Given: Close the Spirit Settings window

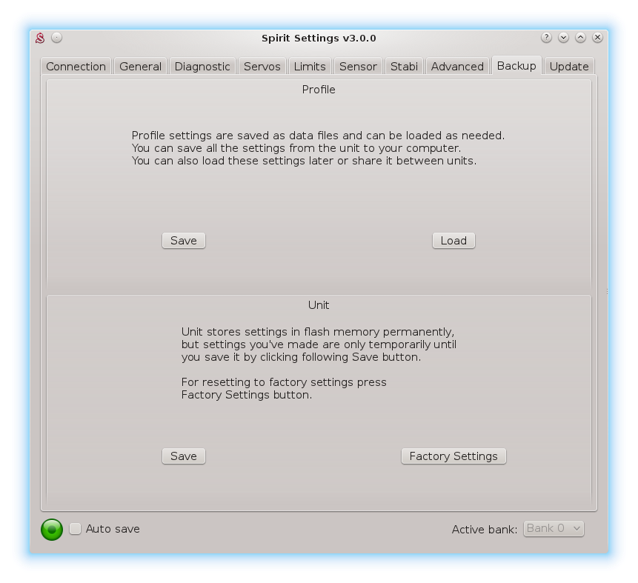Looking at the screenshot, I should [x=597, y=38].
